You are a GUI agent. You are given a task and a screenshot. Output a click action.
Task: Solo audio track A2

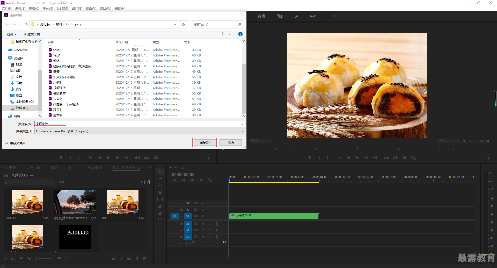click(x=210, y=230)
